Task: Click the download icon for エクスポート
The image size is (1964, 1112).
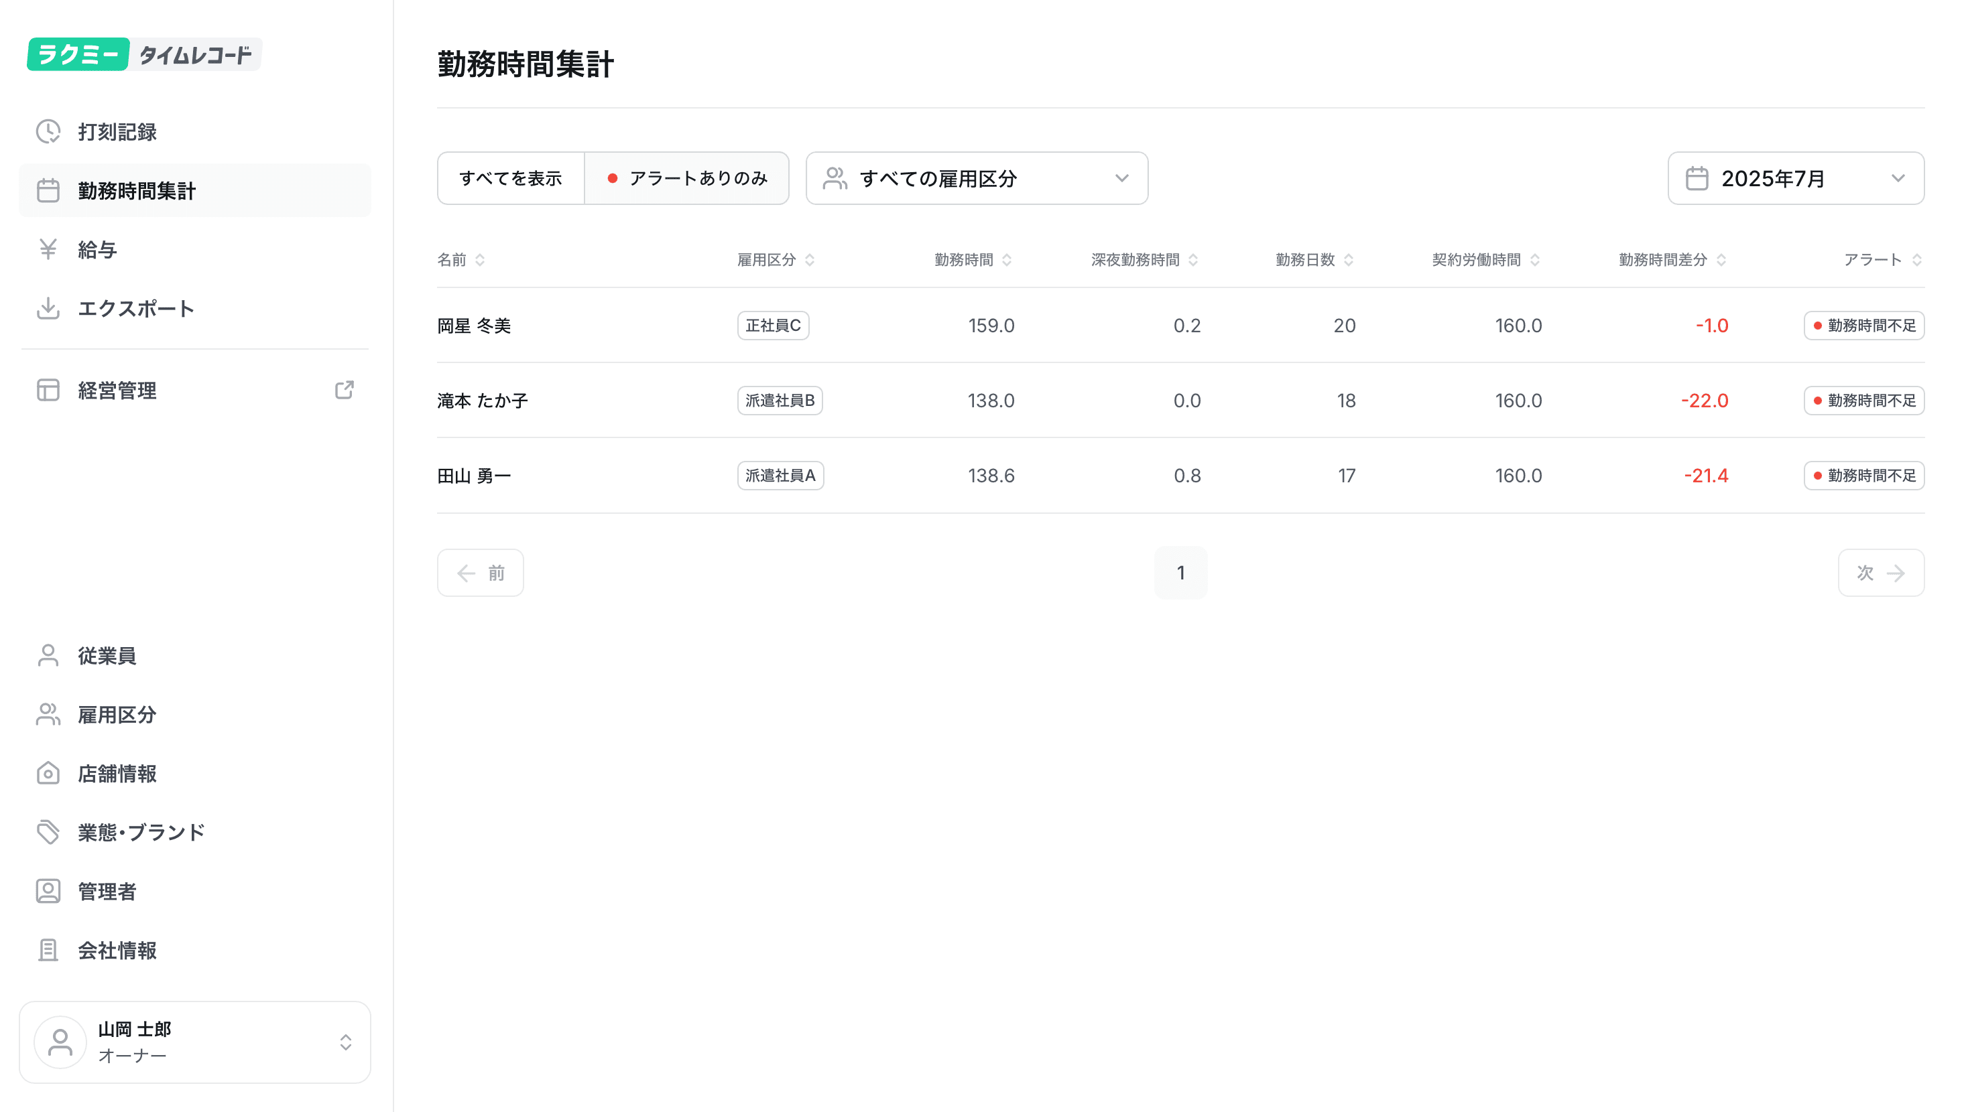Action: [48, 307]
